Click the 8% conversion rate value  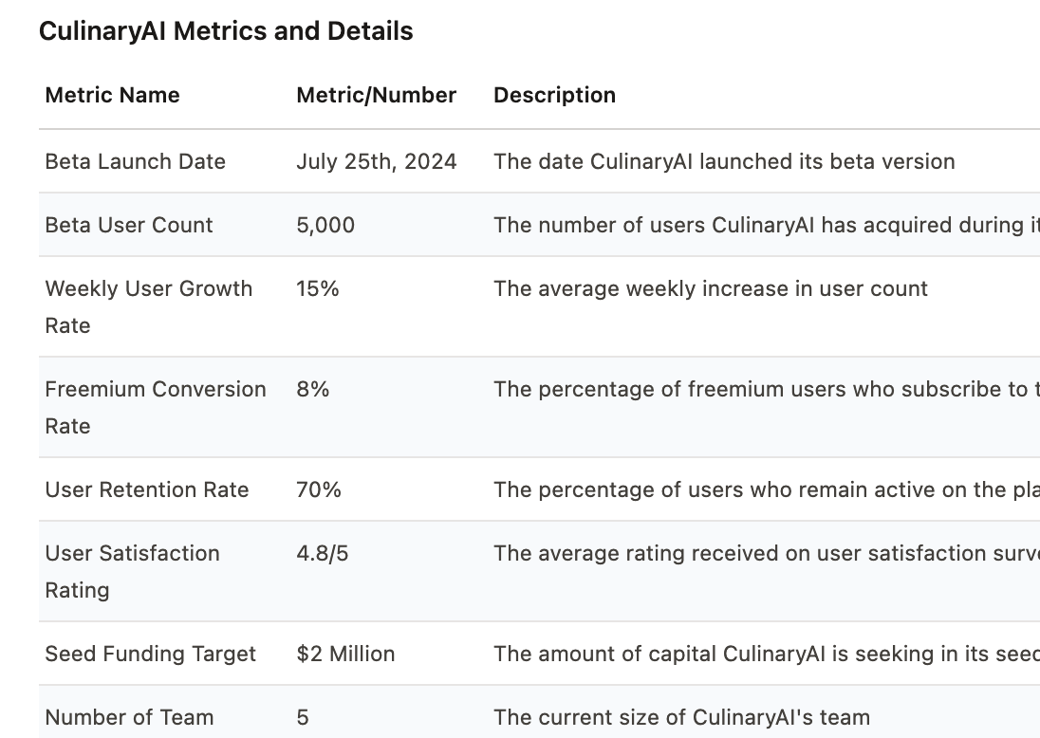tap(312, 389)
